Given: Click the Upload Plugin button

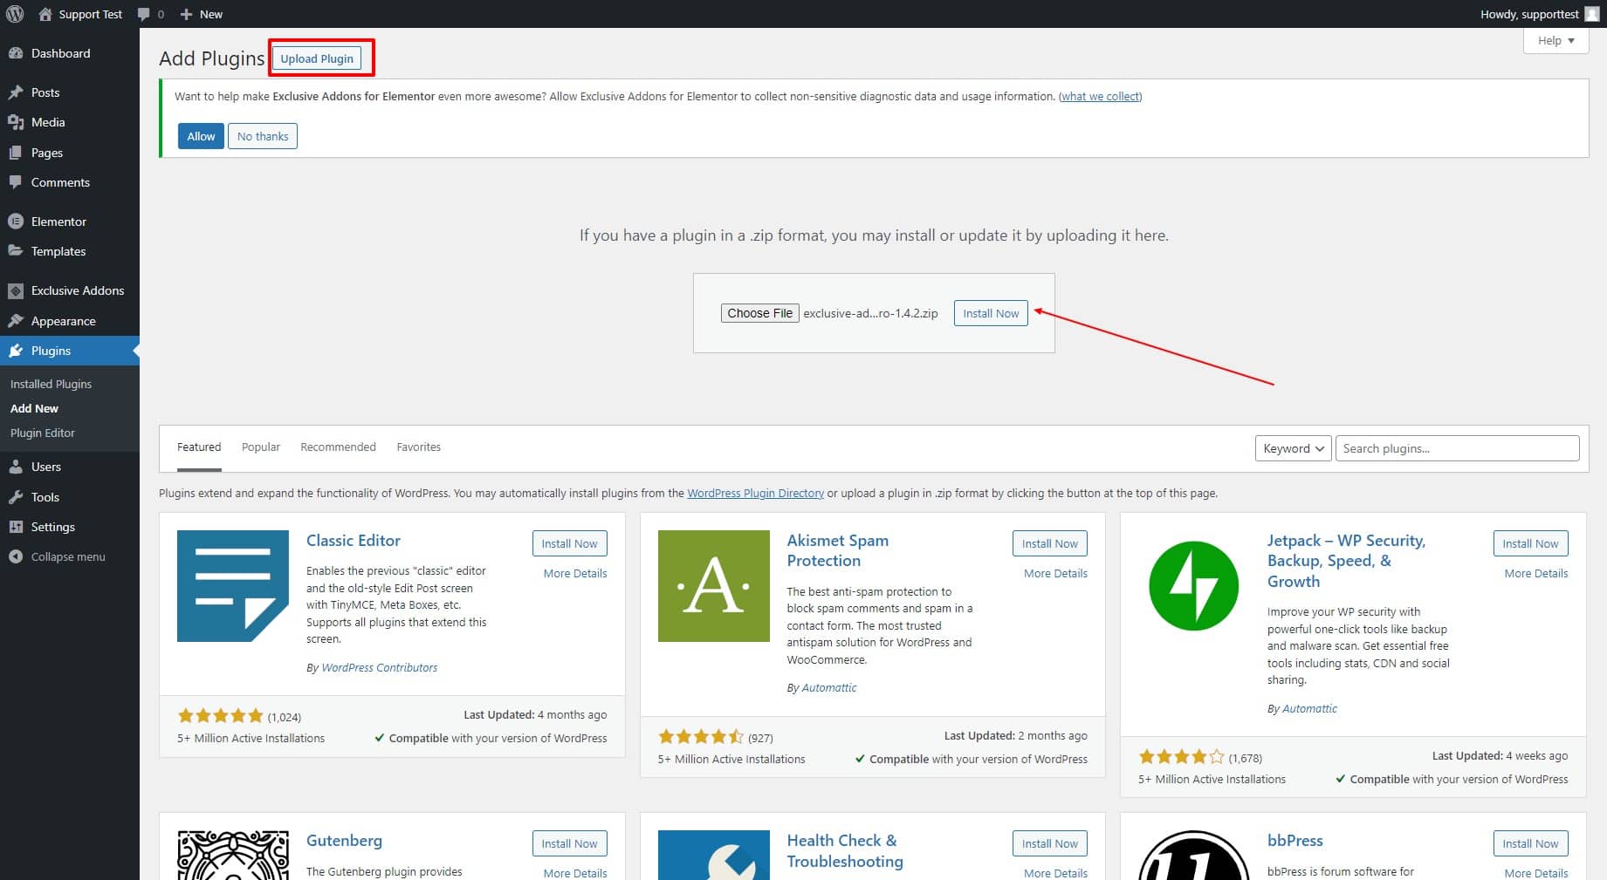Looking at the screenshot, I should (317, 58).
